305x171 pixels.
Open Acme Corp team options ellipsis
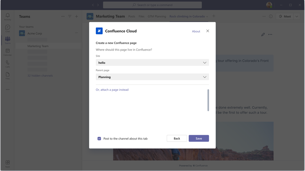coord(76,33)
